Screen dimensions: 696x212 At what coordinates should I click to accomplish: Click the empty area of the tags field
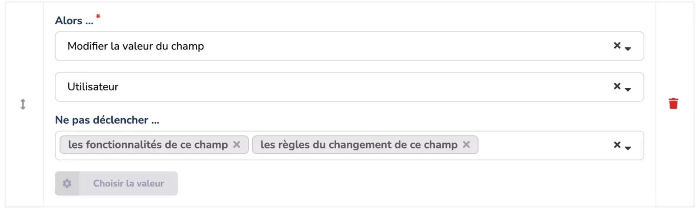click(x=544, y=146)
